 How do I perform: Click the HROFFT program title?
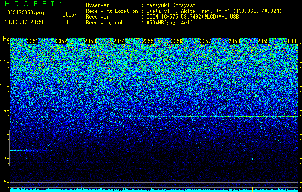point(30,4)
